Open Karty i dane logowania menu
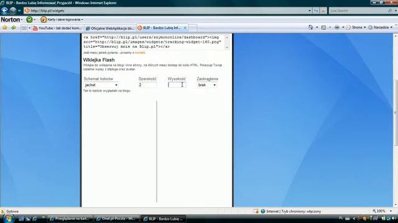Screen dimensions: 398x223 [x=62, y=19]
